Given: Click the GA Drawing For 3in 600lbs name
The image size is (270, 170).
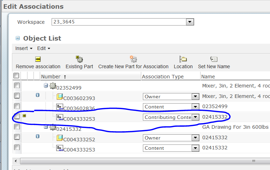Looking at the screenshot, I should pyautogui.click(x=235, y=127).
